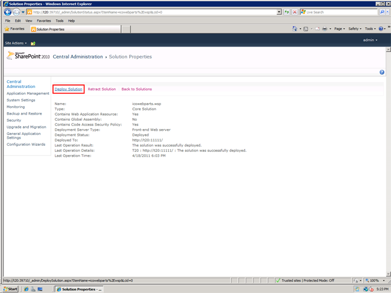This screenshot has height=293, width=391.
Task: Click the Windows Start button
Action: click(10, 289)
